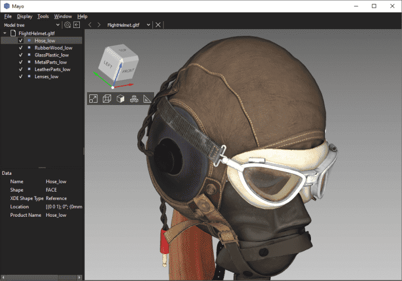
Task: Click the horizontal scrollbar right arrow
Action: (79, 277)
